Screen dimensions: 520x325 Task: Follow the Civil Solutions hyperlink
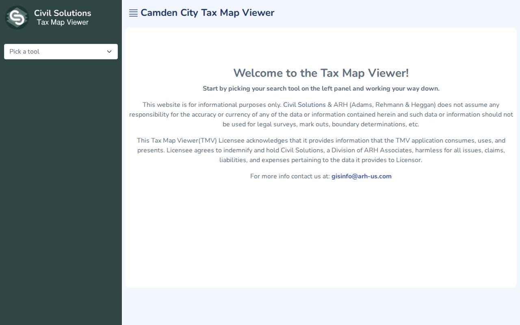(304, 105)
